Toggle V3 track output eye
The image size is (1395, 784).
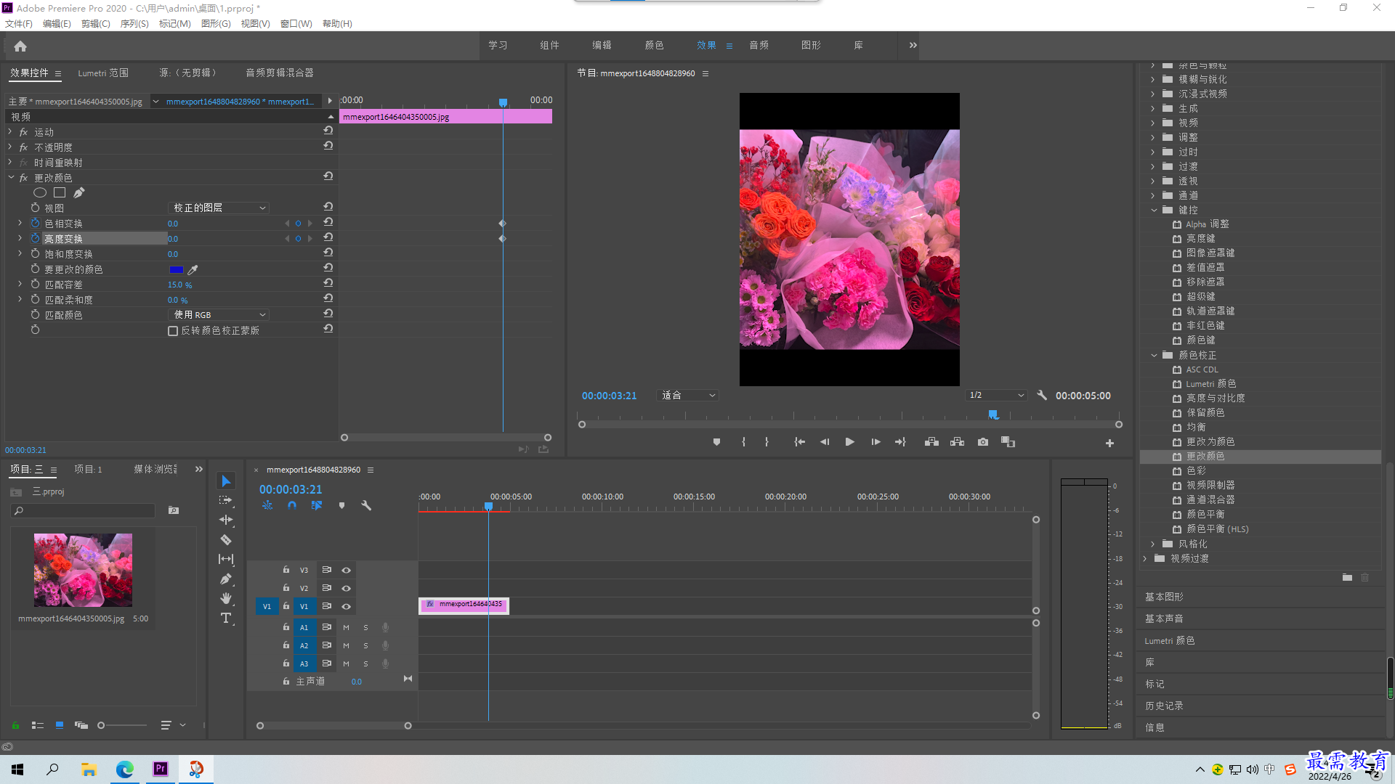pos(347,570)
